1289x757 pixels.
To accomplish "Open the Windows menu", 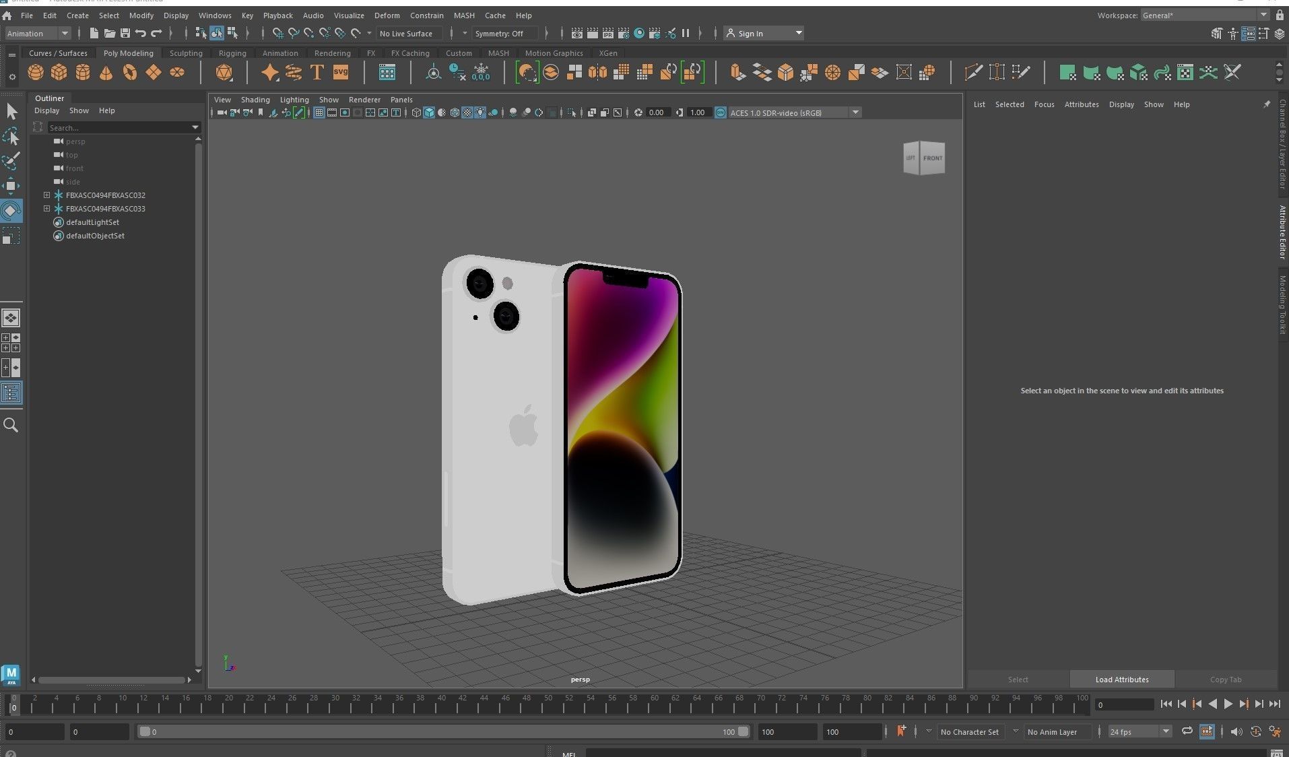I will pyautogui.click(x=215, y=15).
